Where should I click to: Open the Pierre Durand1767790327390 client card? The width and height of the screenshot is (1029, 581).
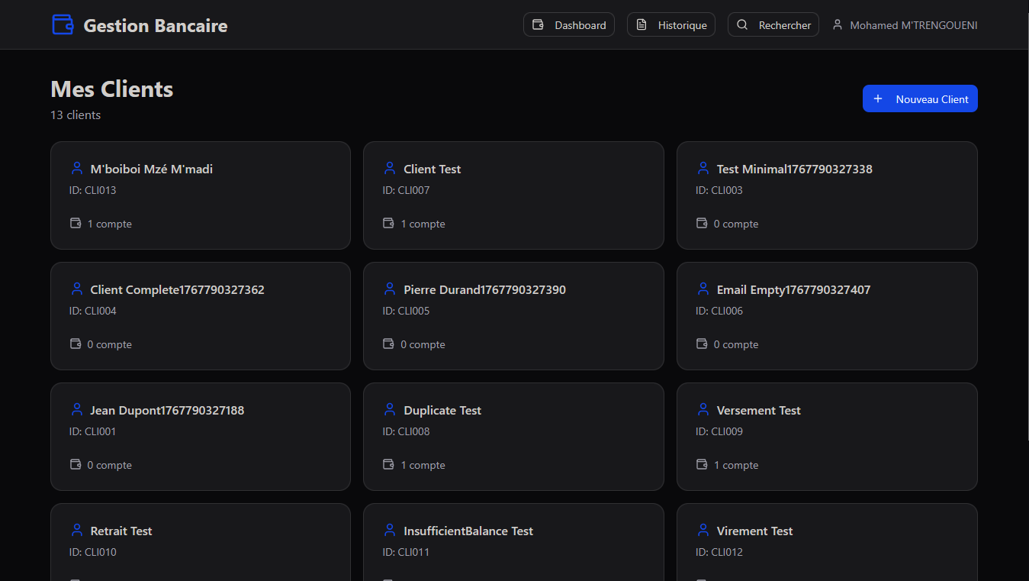pos(513,316)
